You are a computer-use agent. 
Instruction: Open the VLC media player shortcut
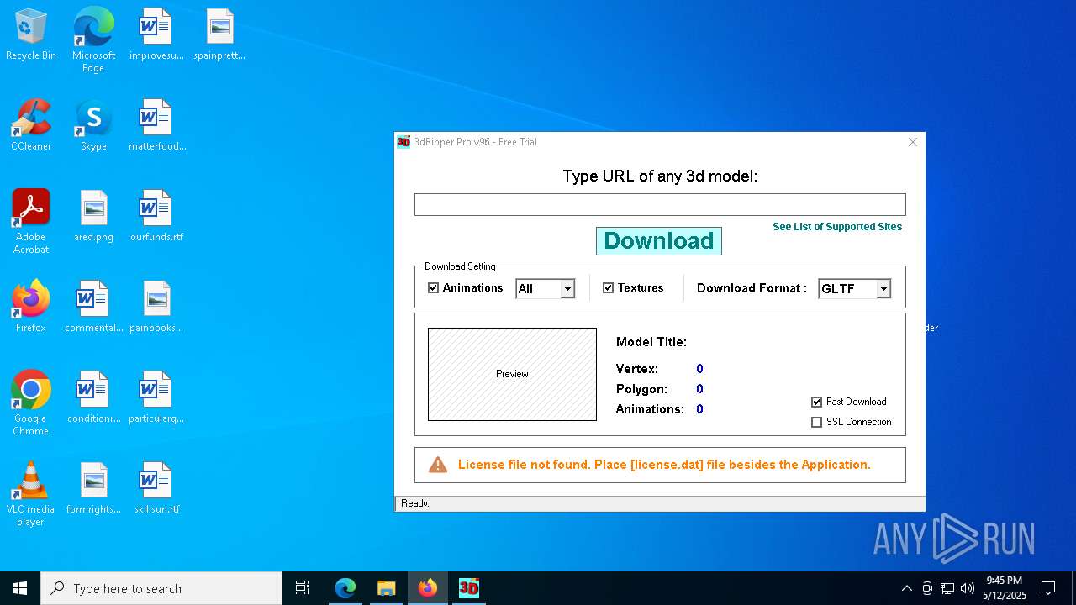click(31, 494)
